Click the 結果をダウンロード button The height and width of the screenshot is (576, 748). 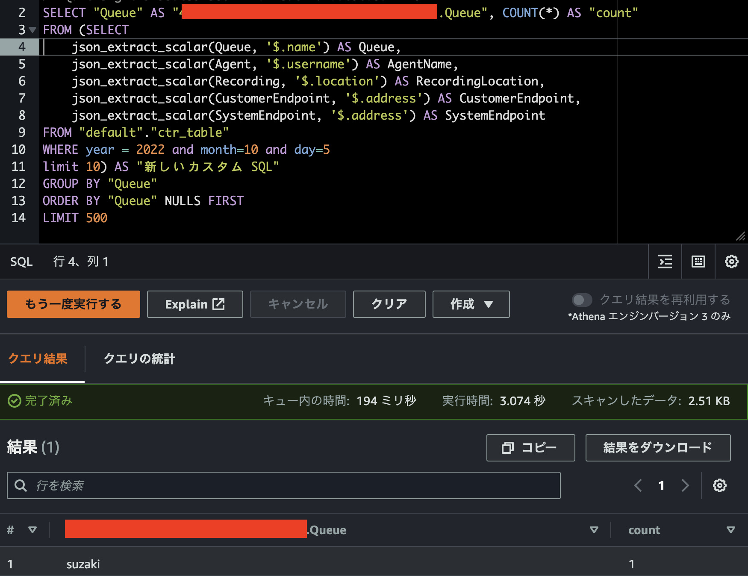tap(657, 448)
